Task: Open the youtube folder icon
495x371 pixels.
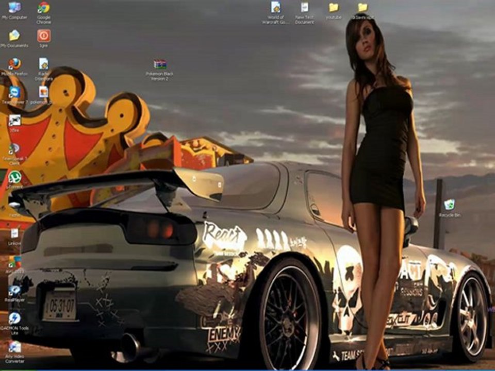Action: (334, 8)
